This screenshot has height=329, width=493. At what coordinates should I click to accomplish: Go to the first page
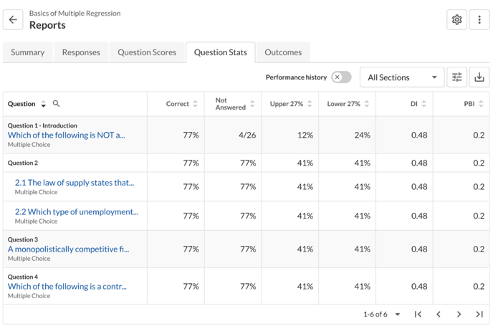click(x=418, y=314)
